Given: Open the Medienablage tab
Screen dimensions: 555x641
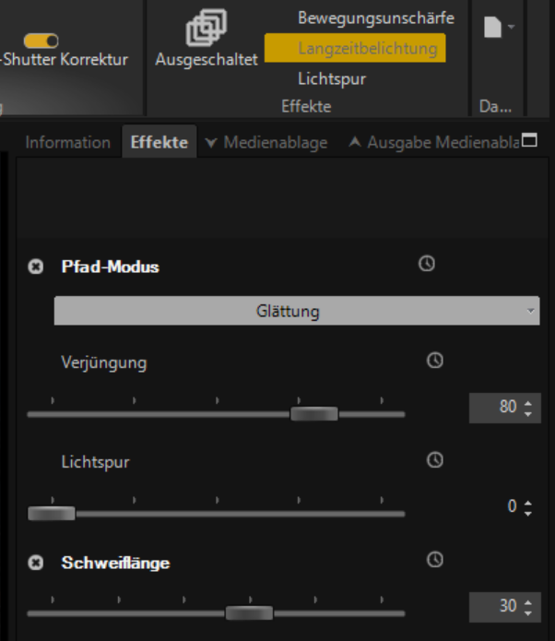Looking at the screenshot, I should 266,143.
